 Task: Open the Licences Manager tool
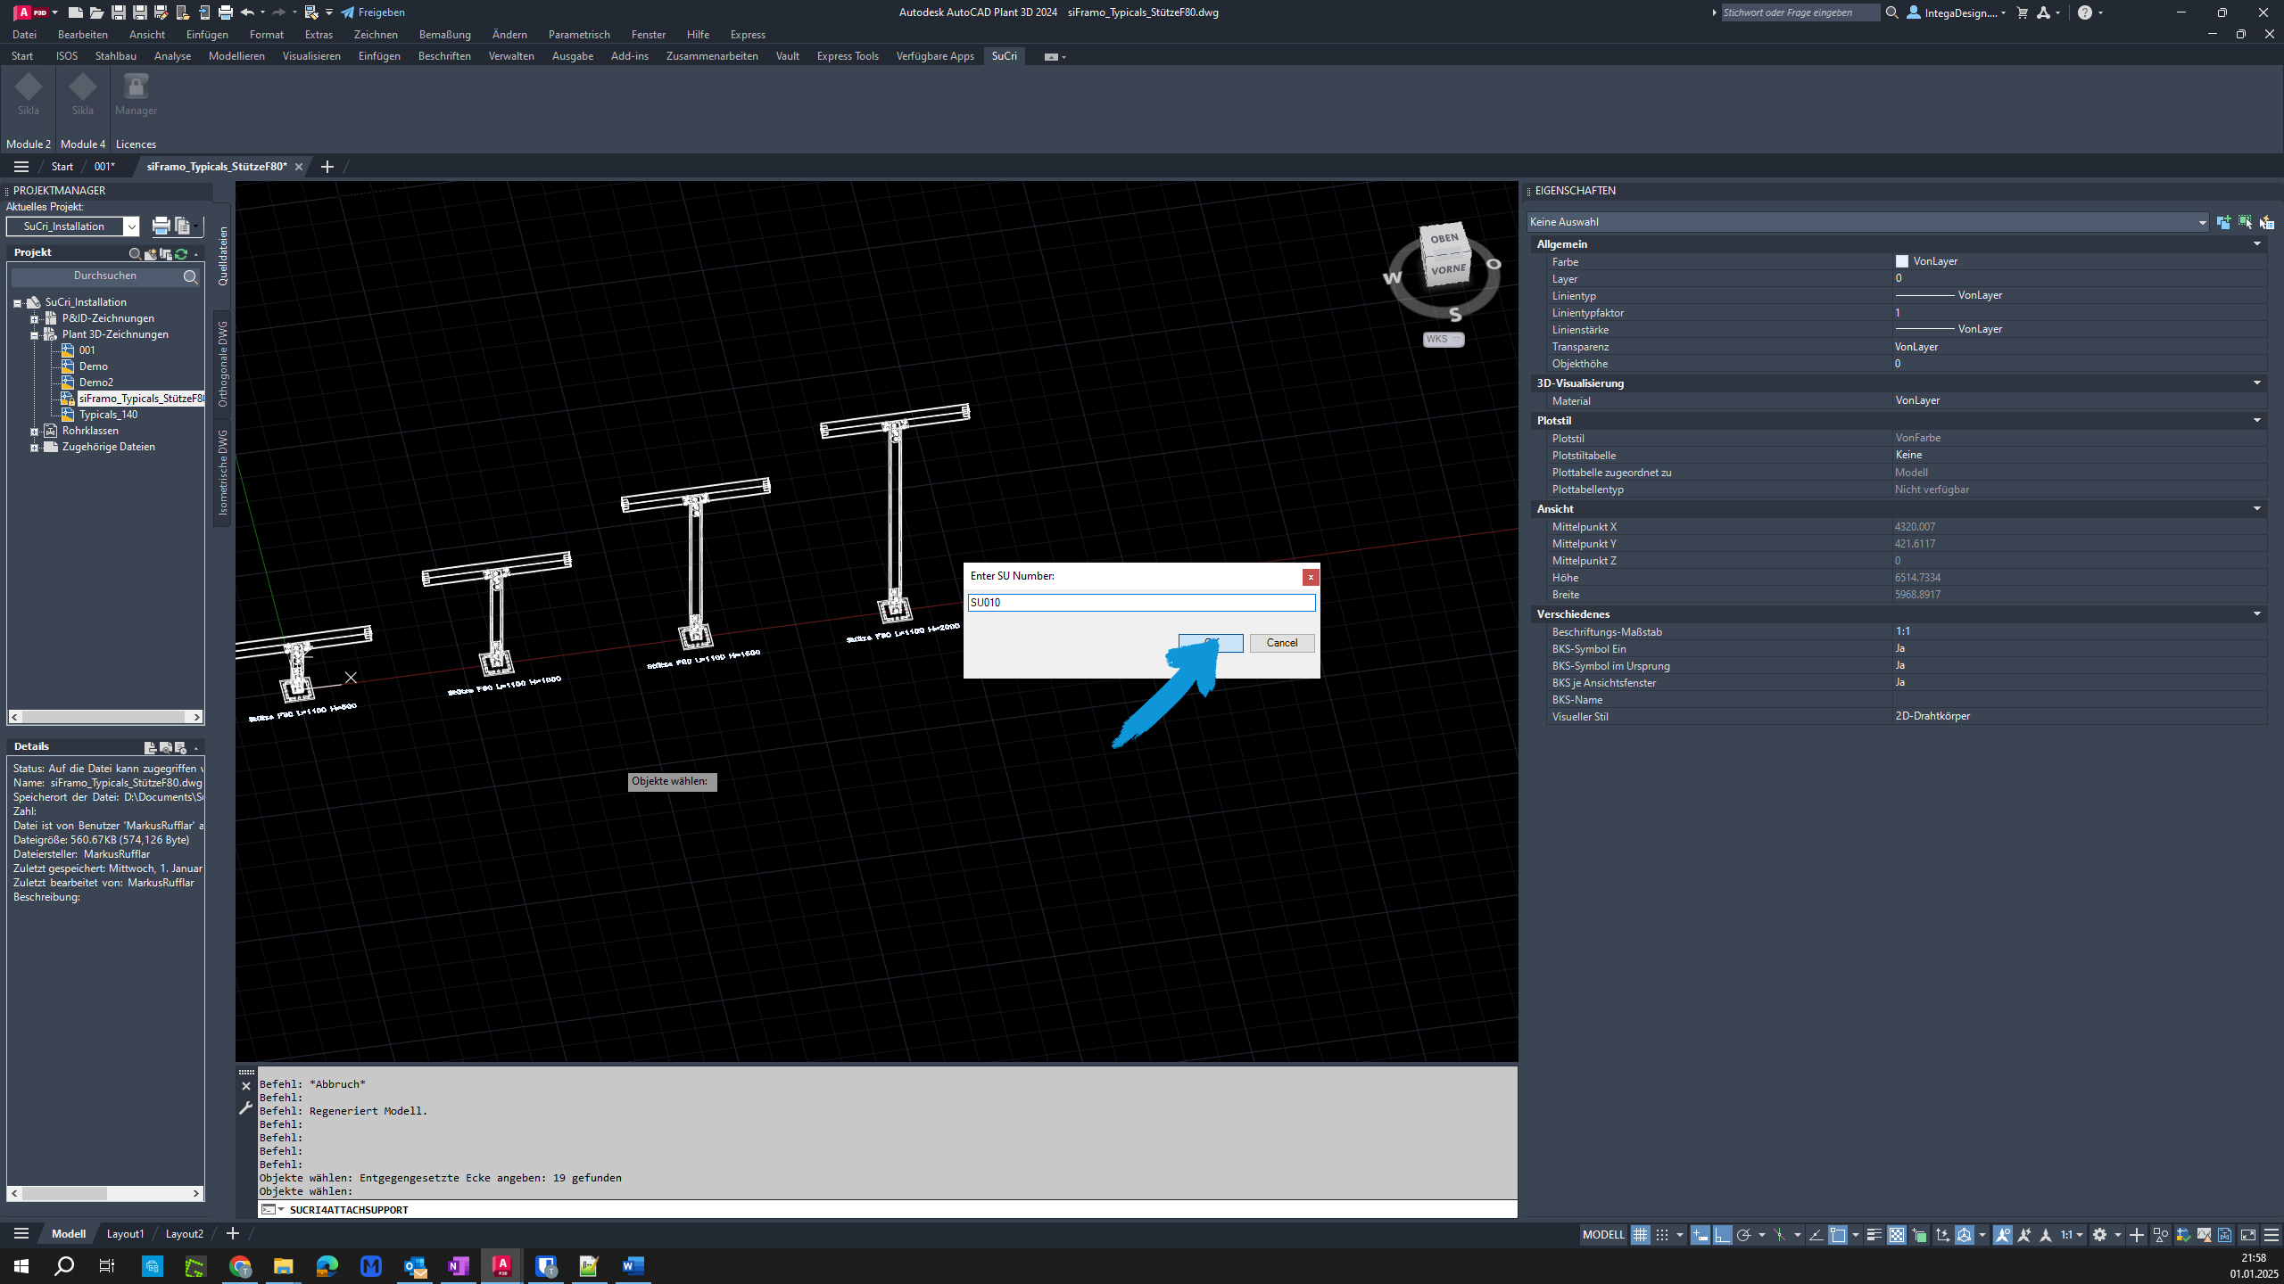point(136,95)
